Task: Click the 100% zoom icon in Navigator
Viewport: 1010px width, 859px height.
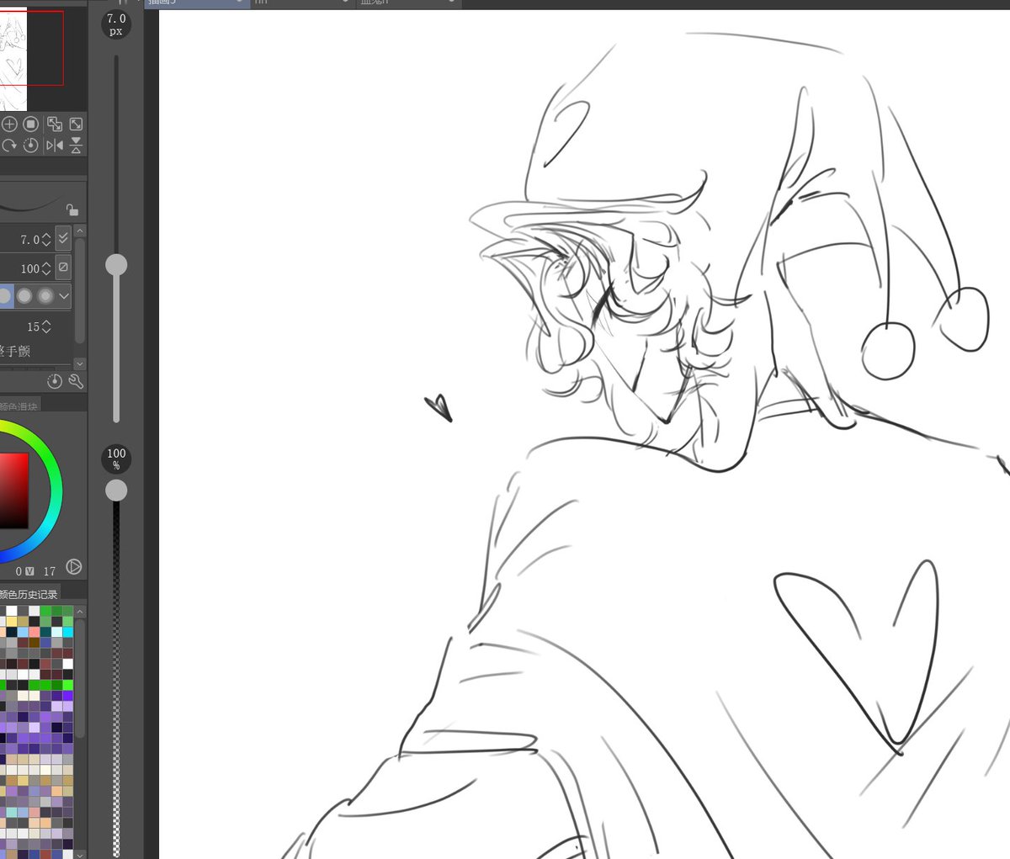Action: 31,125
